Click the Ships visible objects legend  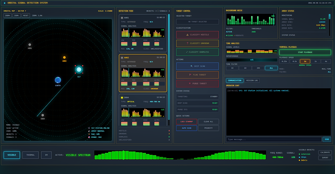coord(303,157)
